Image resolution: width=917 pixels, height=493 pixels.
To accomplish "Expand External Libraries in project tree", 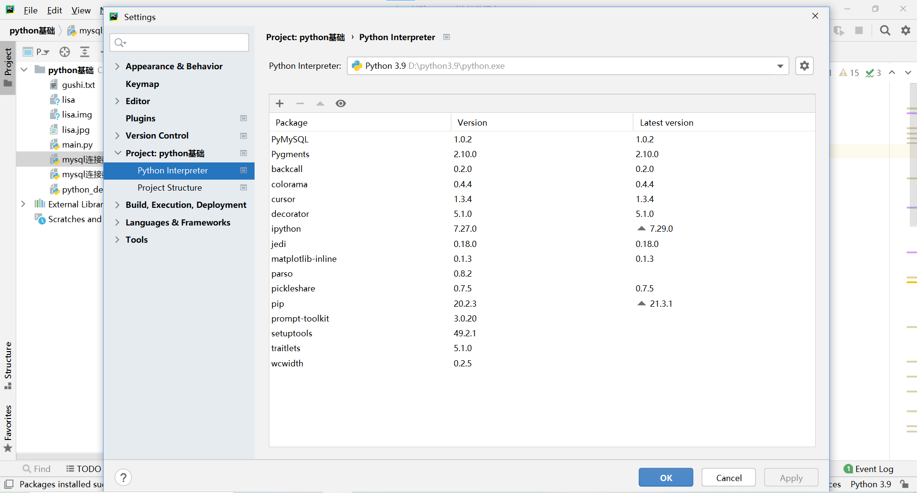I will point(23,204).
